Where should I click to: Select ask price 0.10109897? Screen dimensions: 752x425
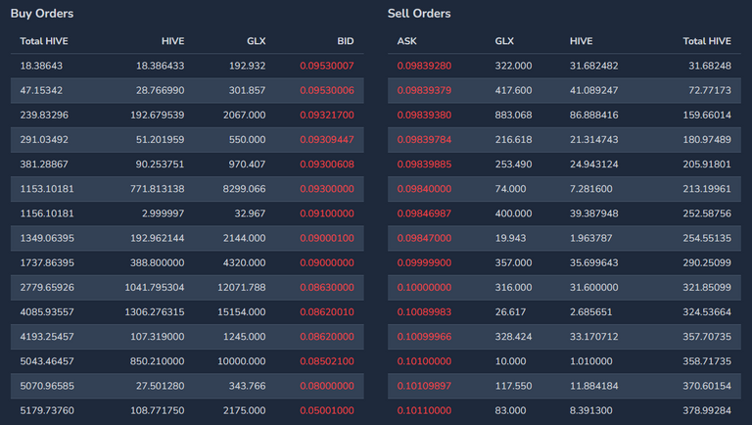pyautogui.click(x=424, y=386)
